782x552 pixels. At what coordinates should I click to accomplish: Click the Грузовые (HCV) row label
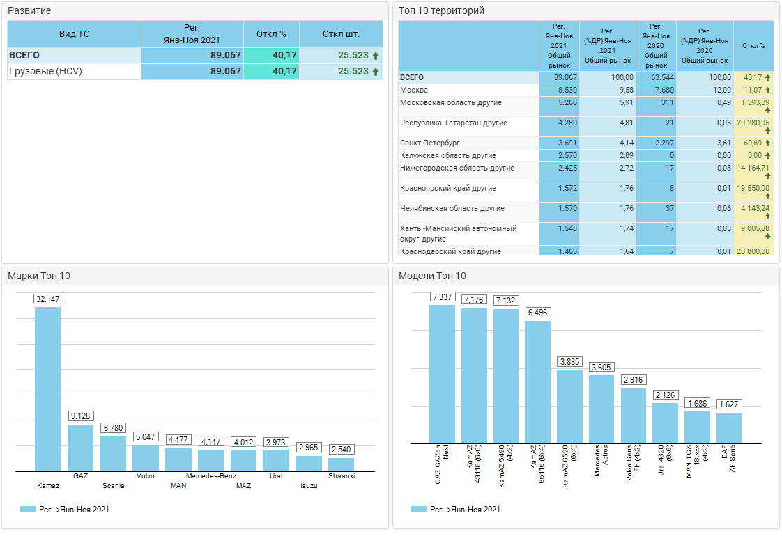pyautogui.click(x=45, y=72)
